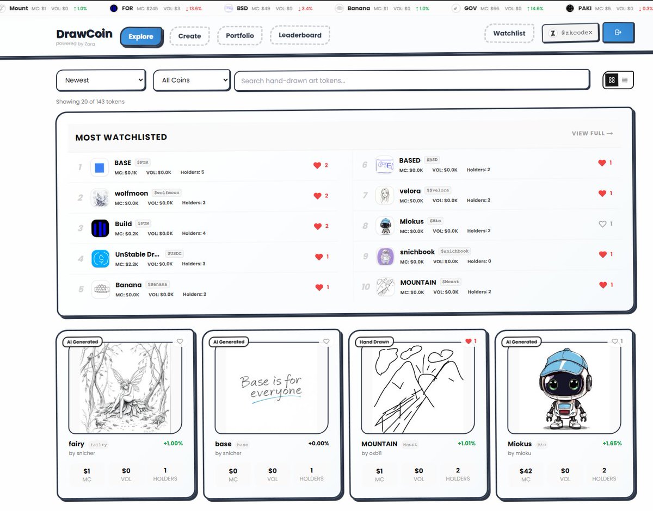Toggle the heart on Miokus watchlist row
This screenshot has width=653, height=511.
click(601, 223)
